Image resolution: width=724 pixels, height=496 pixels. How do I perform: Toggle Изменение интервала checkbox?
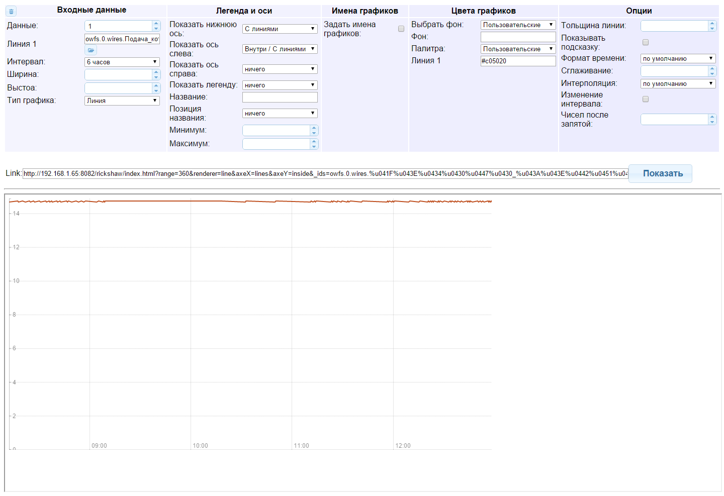point(646,99)
